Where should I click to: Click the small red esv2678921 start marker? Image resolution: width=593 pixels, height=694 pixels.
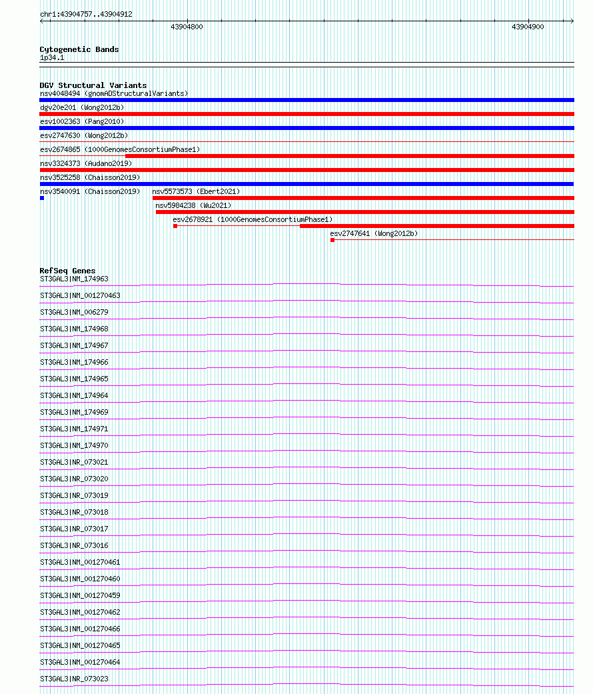(x=175, y=226)
